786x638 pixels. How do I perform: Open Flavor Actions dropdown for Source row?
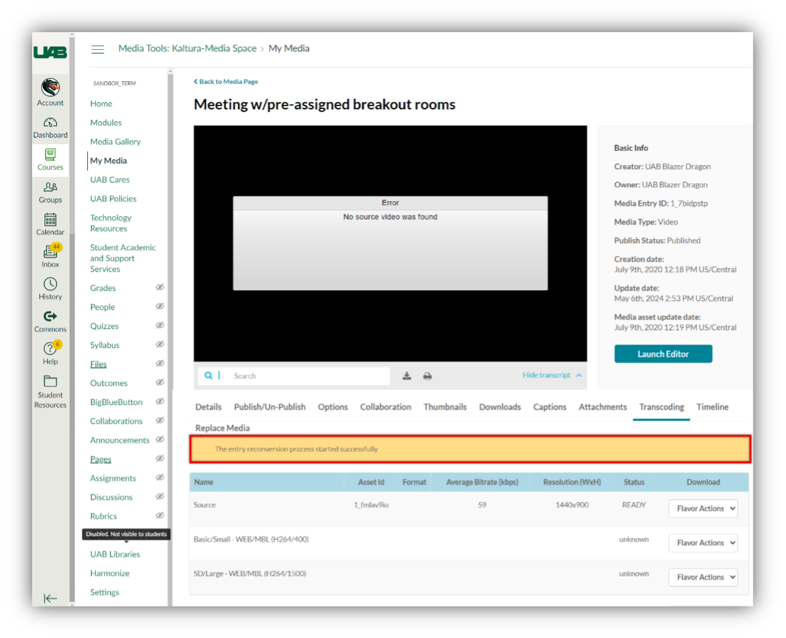tap(703, 508)
